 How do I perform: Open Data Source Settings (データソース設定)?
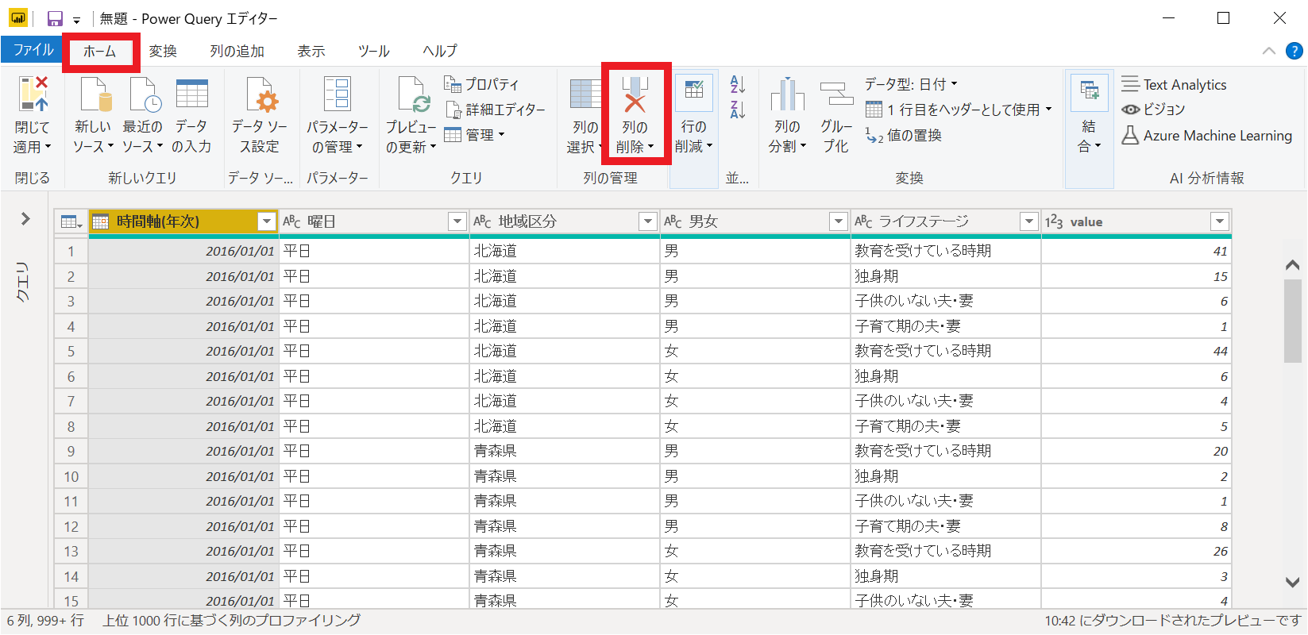point(260,116)
